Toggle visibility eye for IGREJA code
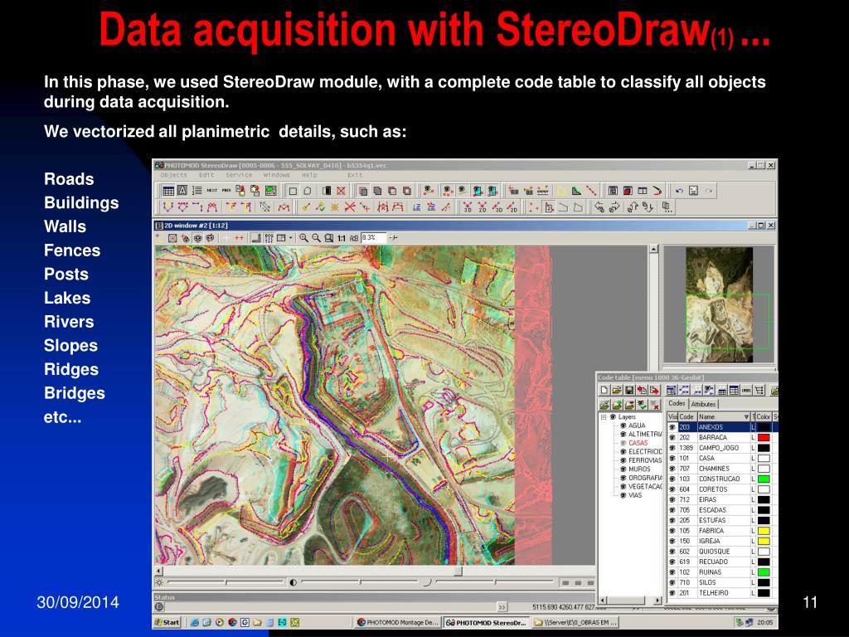849x637 pixels. 672,541
